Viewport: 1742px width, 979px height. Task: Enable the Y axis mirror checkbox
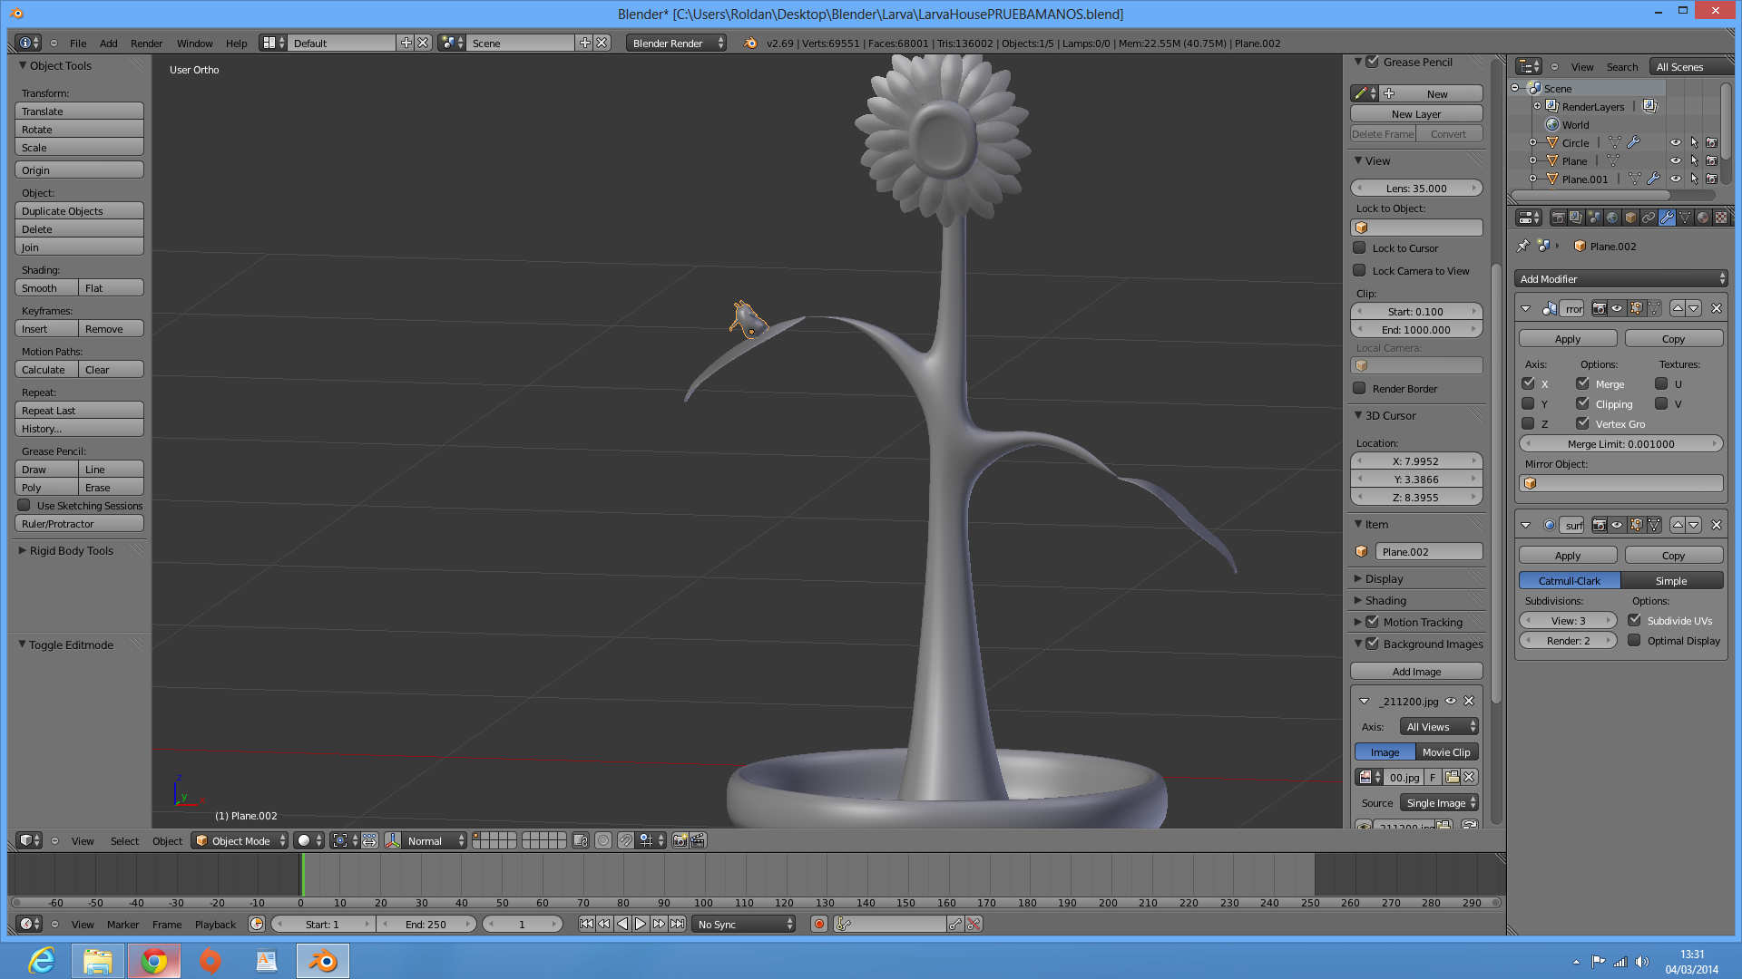pyautogui.click(x=1528, y=404)
